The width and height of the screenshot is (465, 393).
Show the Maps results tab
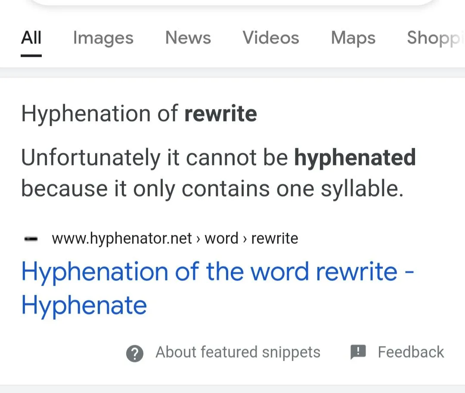click(353, 38)
